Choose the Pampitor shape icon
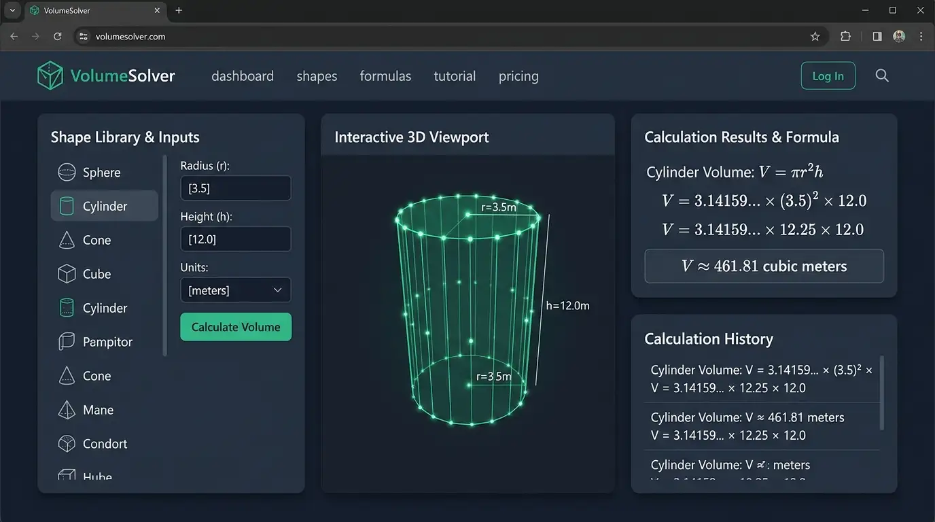Image resolution: width=935 pixels, height=522 pixels. click(x=67, y=342)
